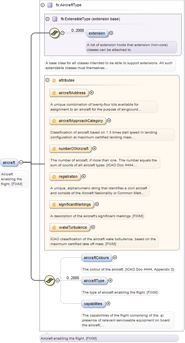
Task: Click the lower sequence compositor icon
Action: [49, 280]
